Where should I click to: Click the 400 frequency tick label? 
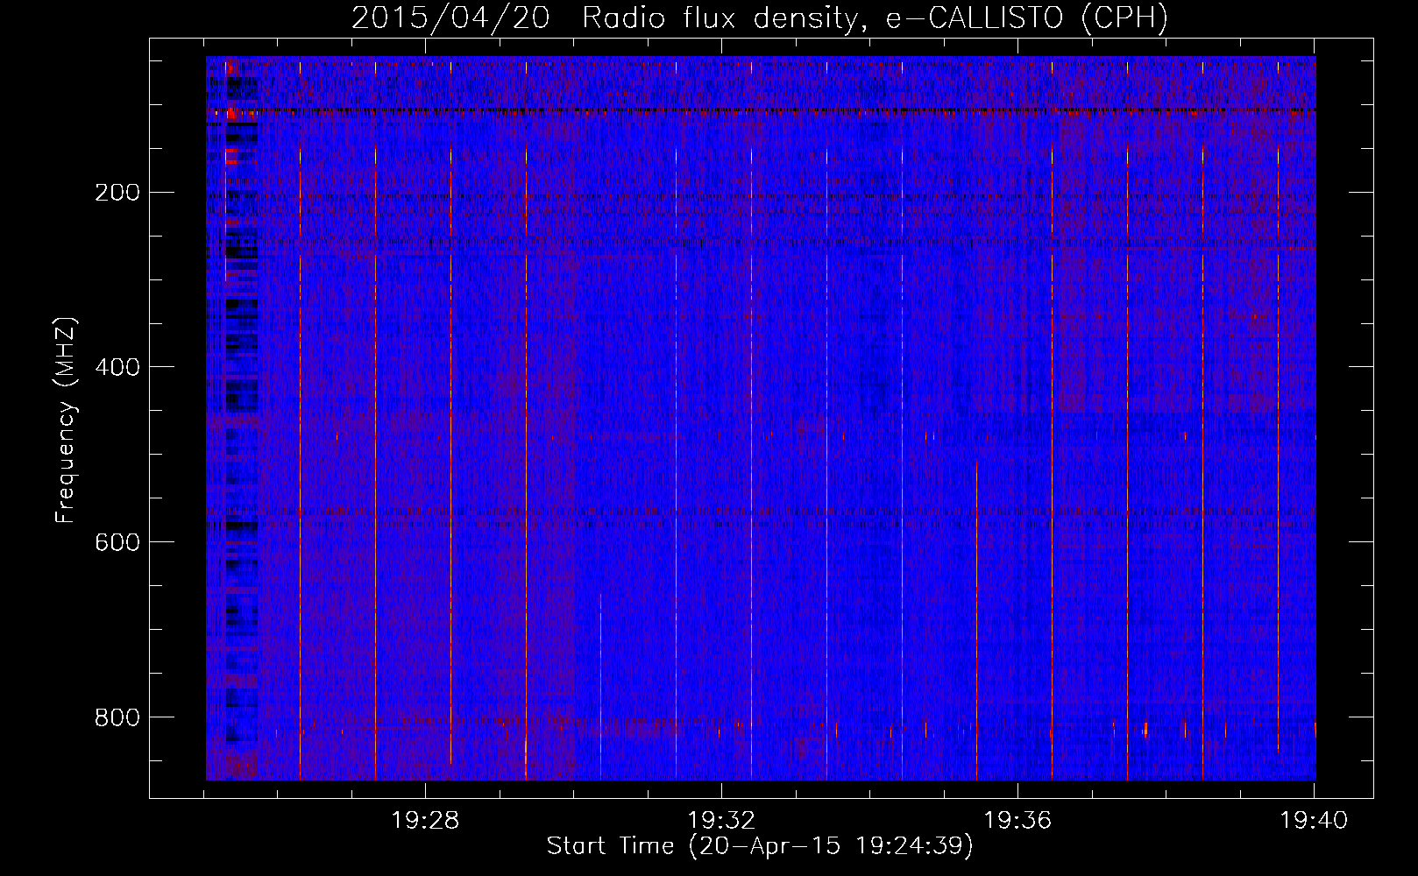coord(117,367)
